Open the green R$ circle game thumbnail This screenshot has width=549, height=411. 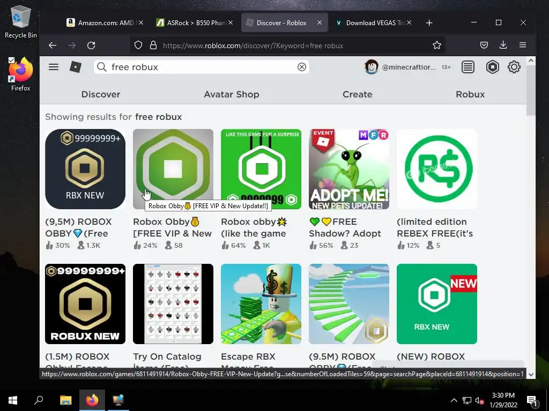pos(436,169)
